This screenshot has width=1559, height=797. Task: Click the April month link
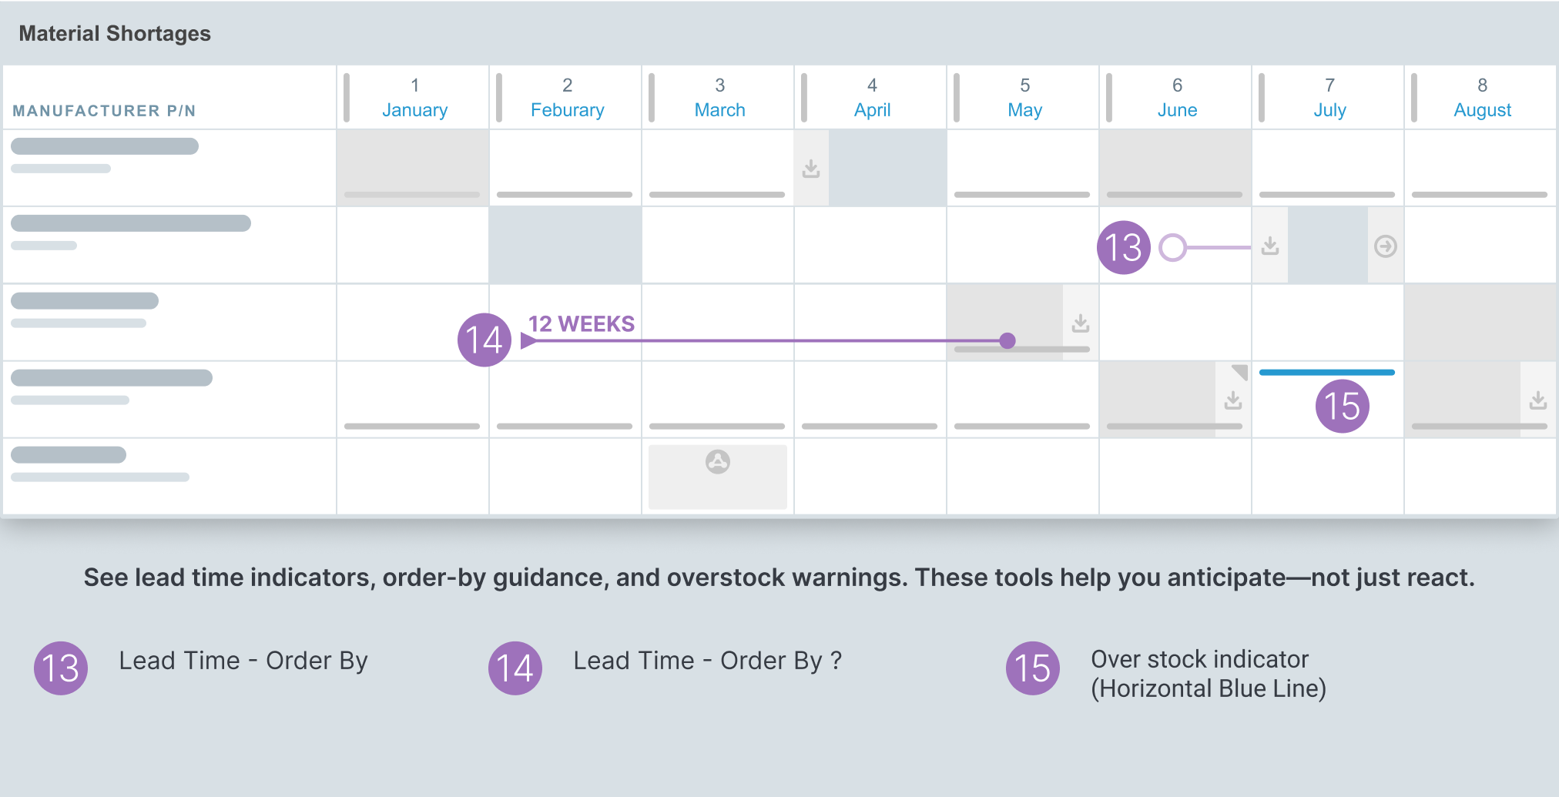coord(872,110)
